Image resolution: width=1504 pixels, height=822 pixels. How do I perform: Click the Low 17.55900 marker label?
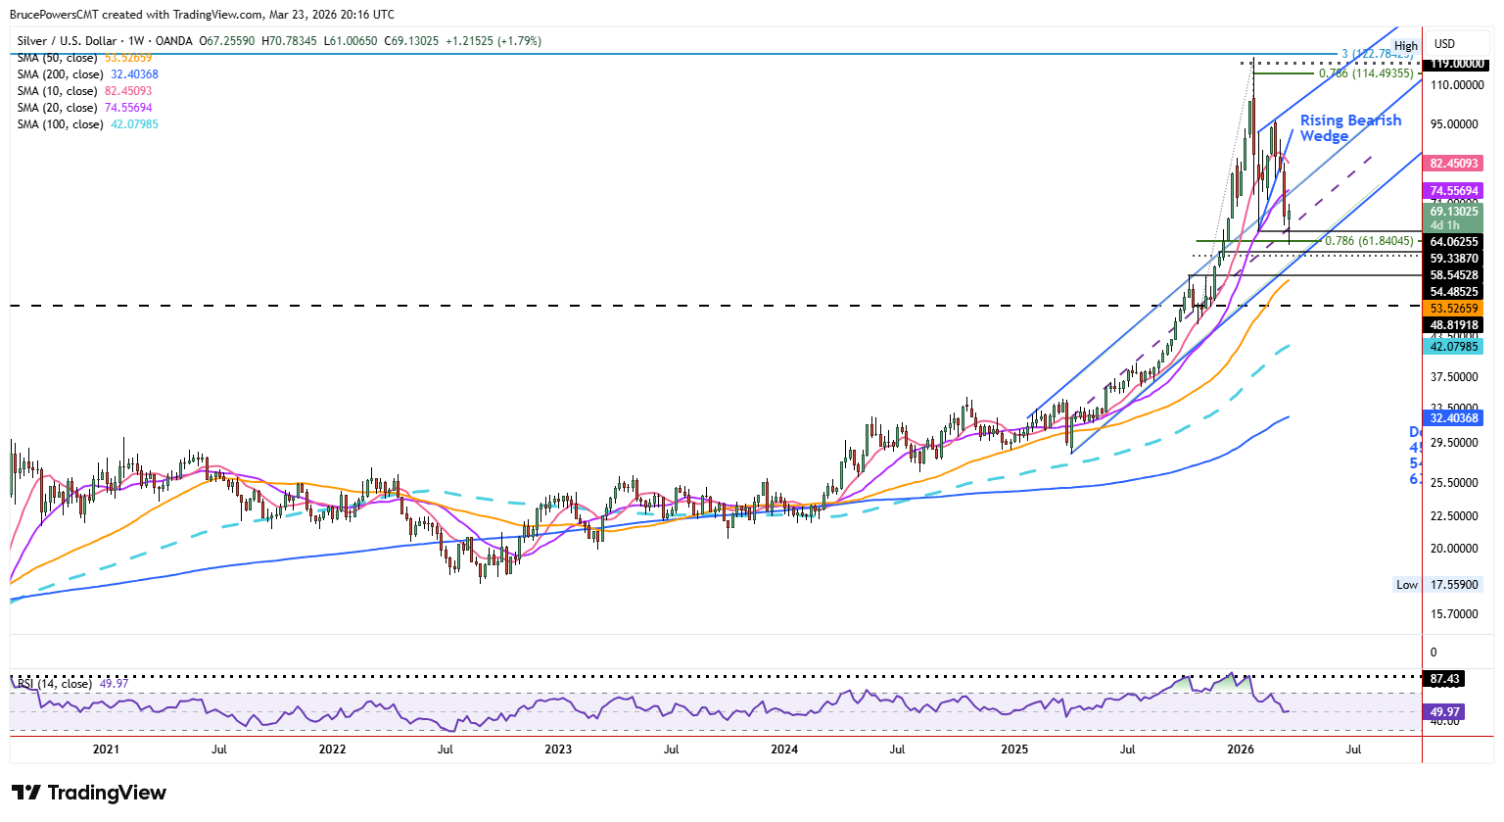1437,585
